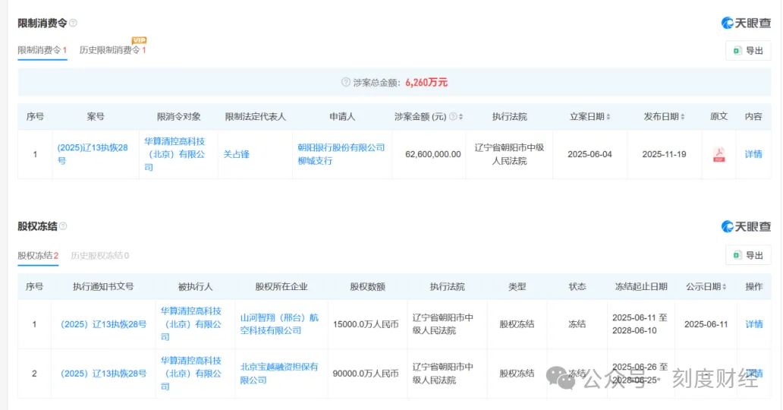Open case number link in freeze row 2
Viewport: 783px width, 410px height.
coord(103,374)
